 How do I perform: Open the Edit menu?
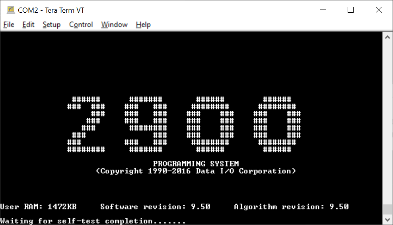coord(28,25)
